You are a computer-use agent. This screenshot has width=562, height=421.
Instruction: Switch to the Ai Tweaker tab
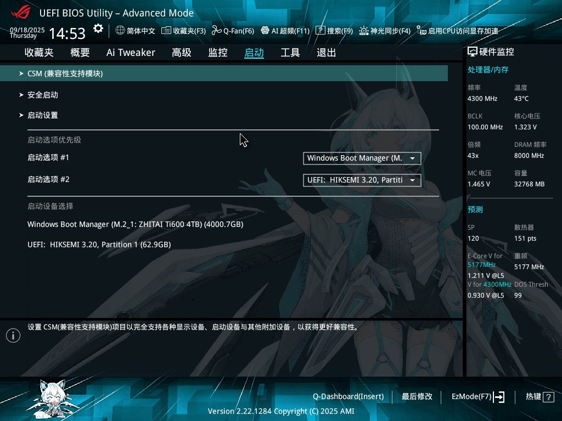pos(131,52)
